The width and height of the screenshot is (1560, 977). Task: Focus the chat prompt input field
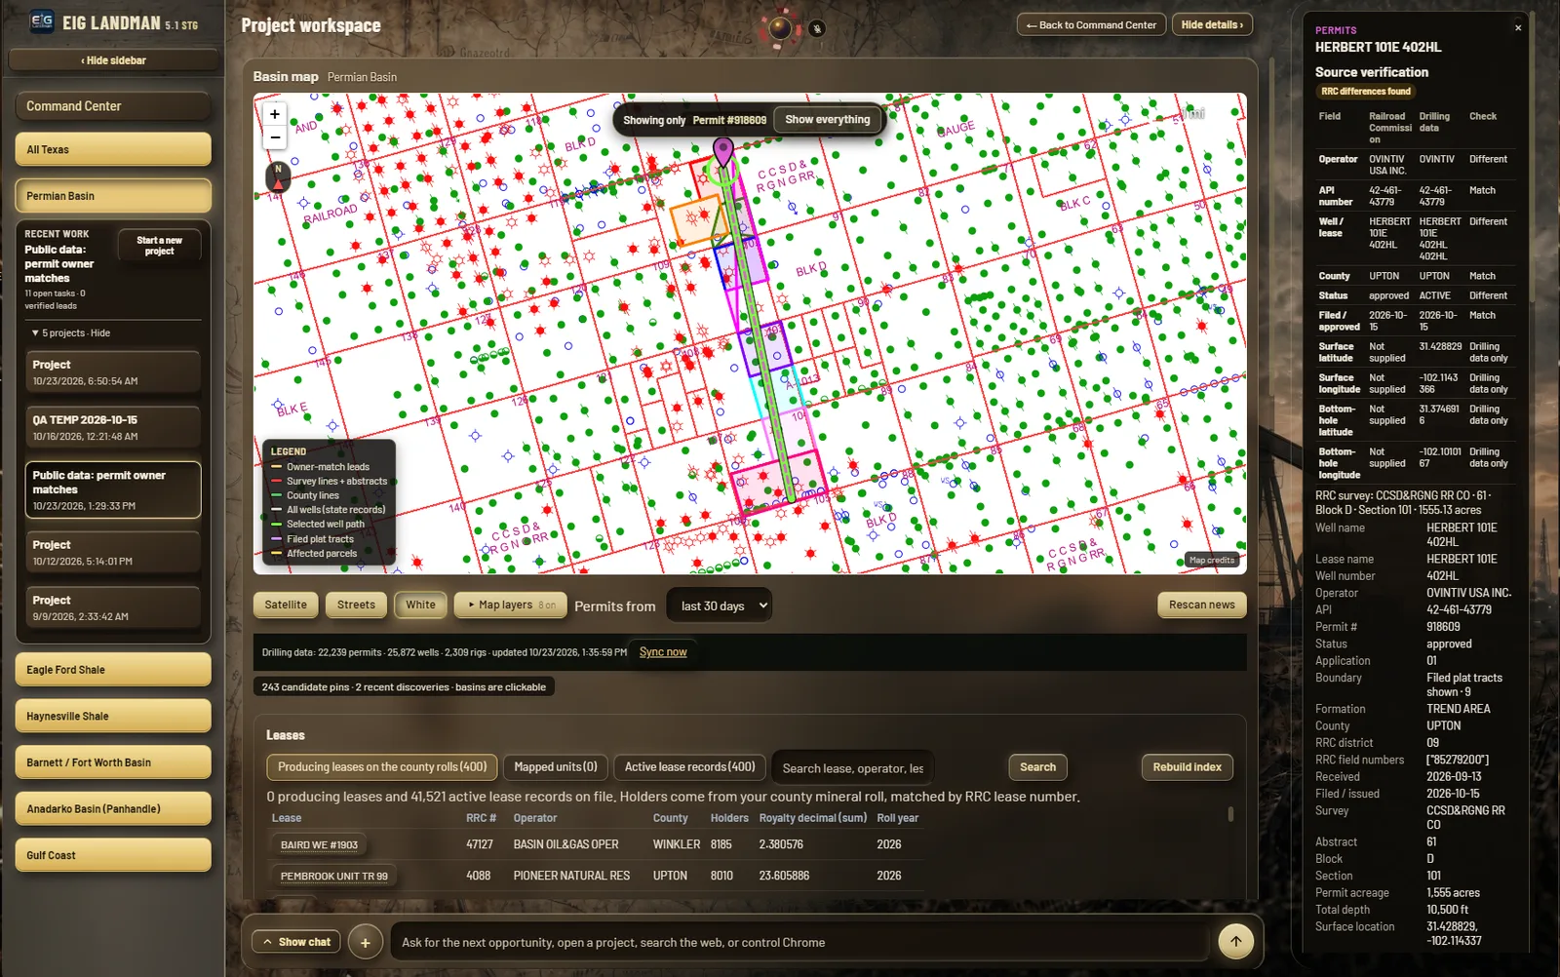click(x=799, y=943)
